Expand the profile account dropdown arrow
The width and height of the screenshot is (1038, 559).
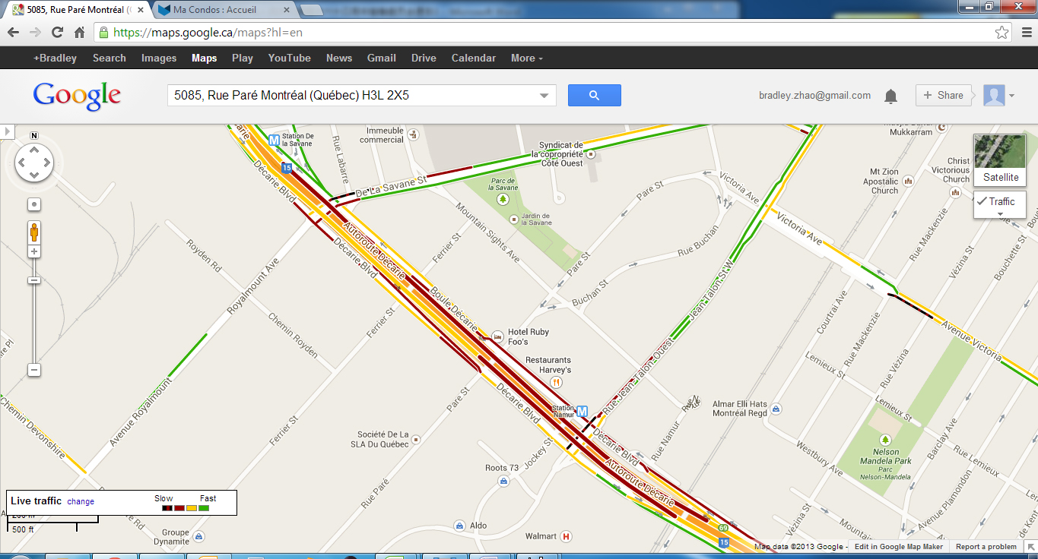click(1012, 96)
